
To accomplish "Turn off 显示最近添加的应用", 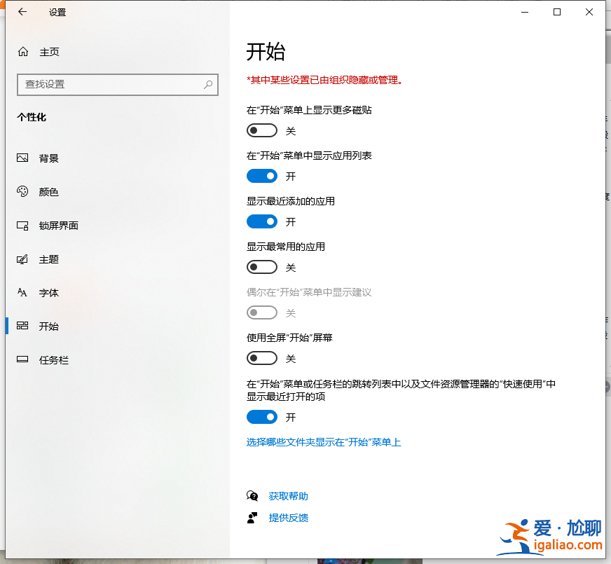I will (x=261, y=221).
